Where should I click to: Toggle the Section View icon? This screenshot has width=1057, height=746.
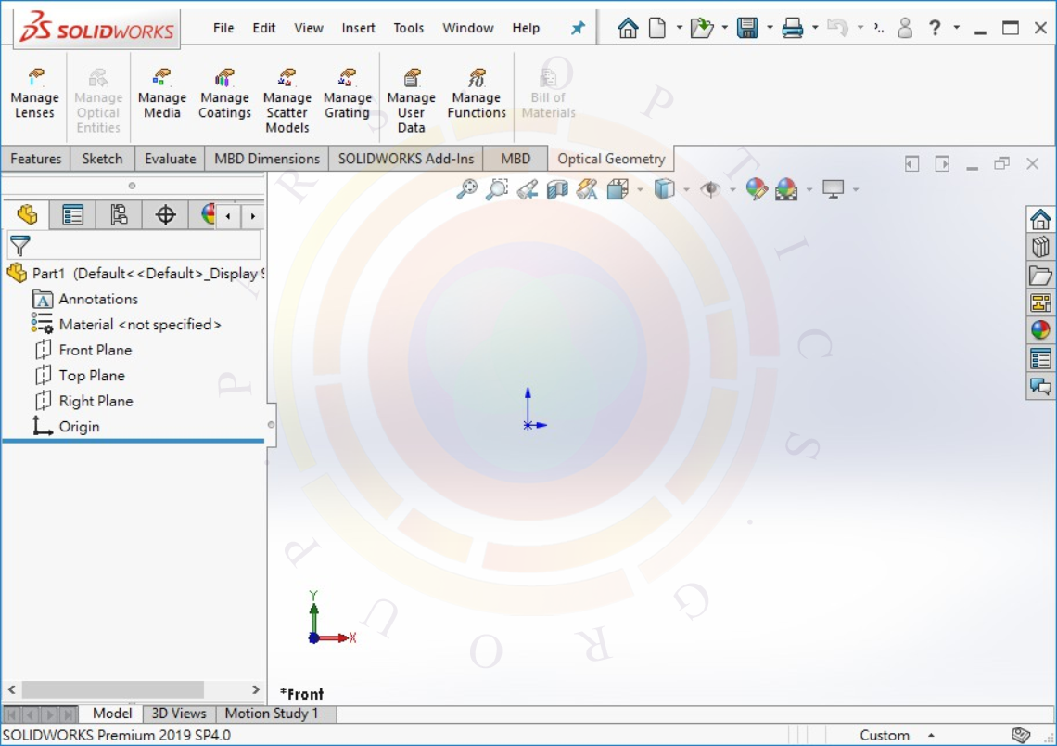[x=557, y=189]
